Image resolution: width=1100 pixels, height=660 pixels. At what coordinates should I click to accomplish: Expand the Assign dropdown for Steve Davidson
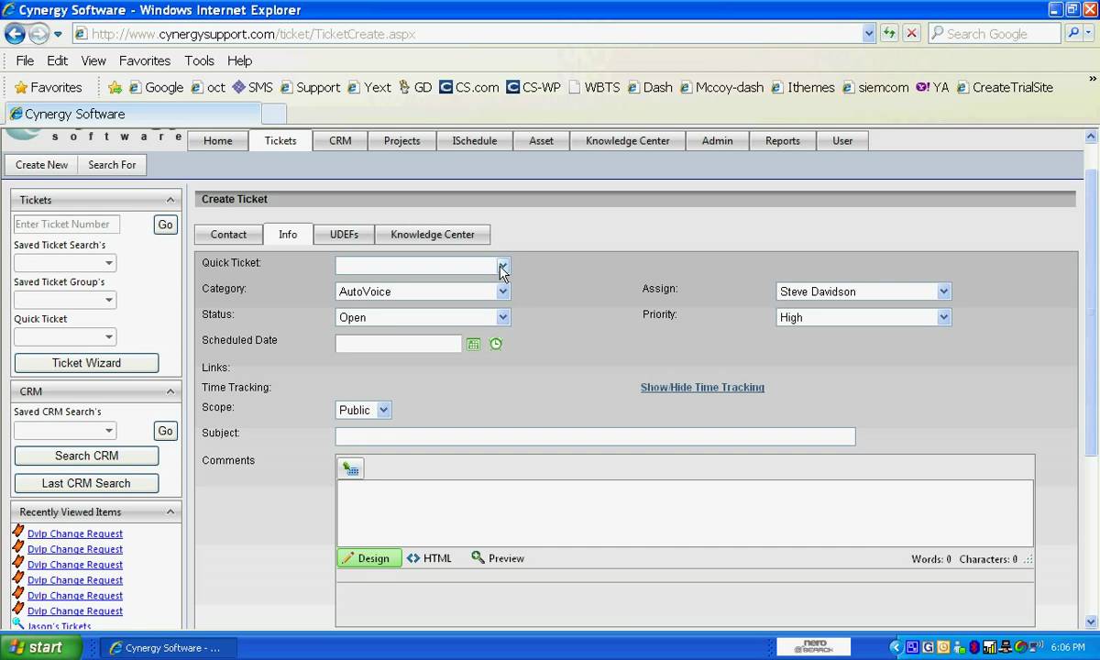pyautogui.click(x=943, y=291)
